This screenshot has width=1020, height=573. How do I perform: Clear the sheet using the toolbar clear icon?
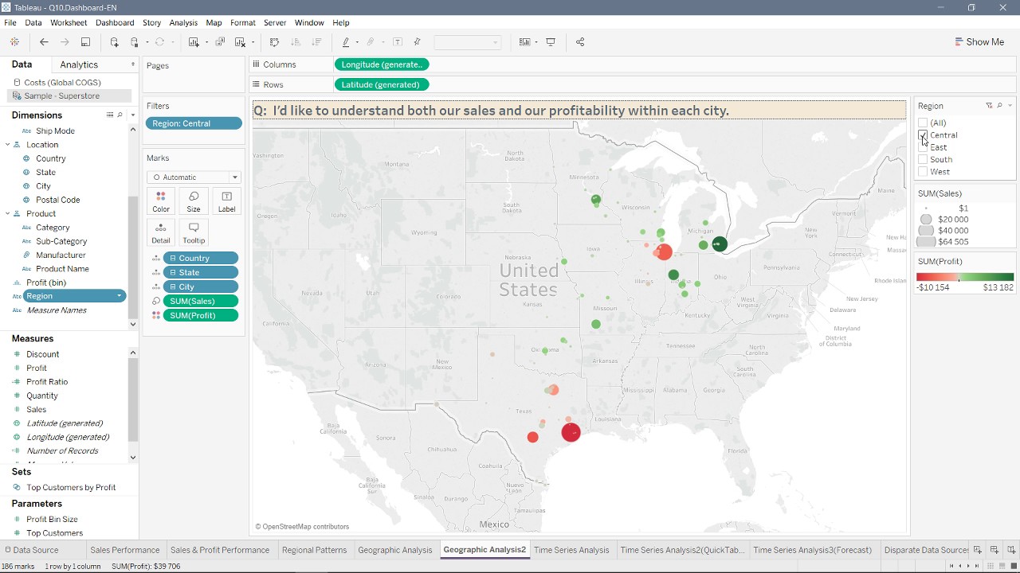[240, 42]
